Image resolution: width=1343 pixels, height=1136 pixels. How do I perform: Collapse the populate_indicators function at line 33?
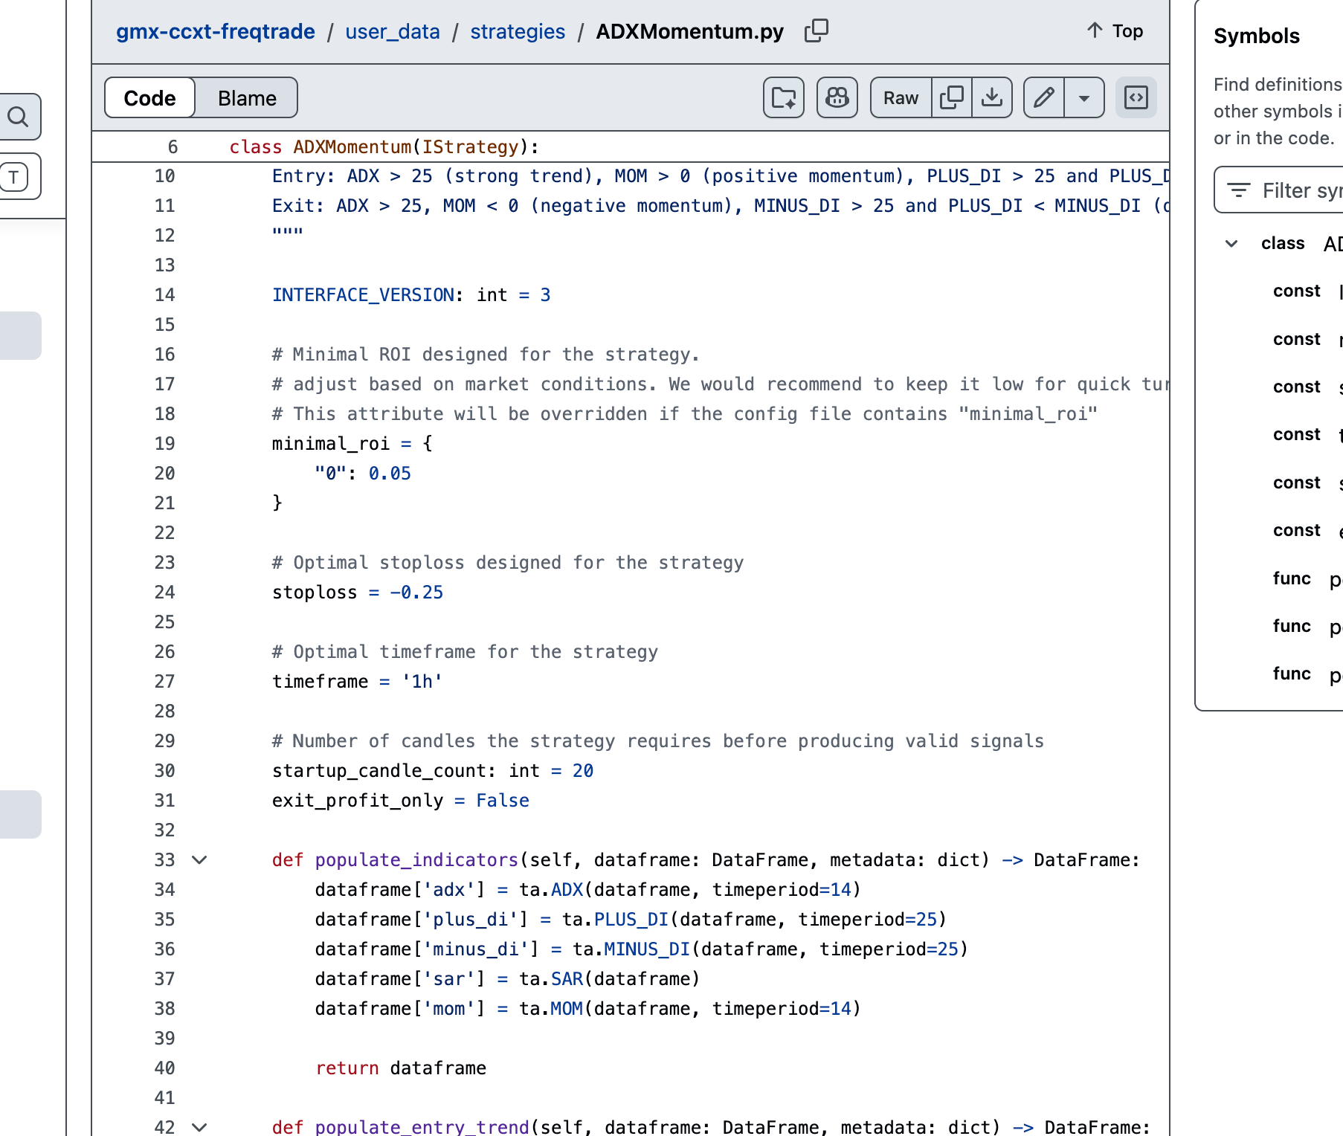[x=199, y=860]
